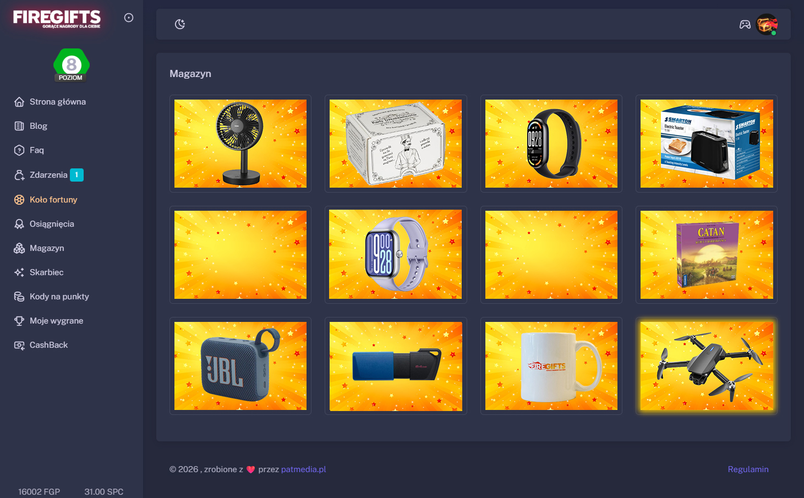Click the Strona główna home icon
804x498 pixels.
coord(18,101)
